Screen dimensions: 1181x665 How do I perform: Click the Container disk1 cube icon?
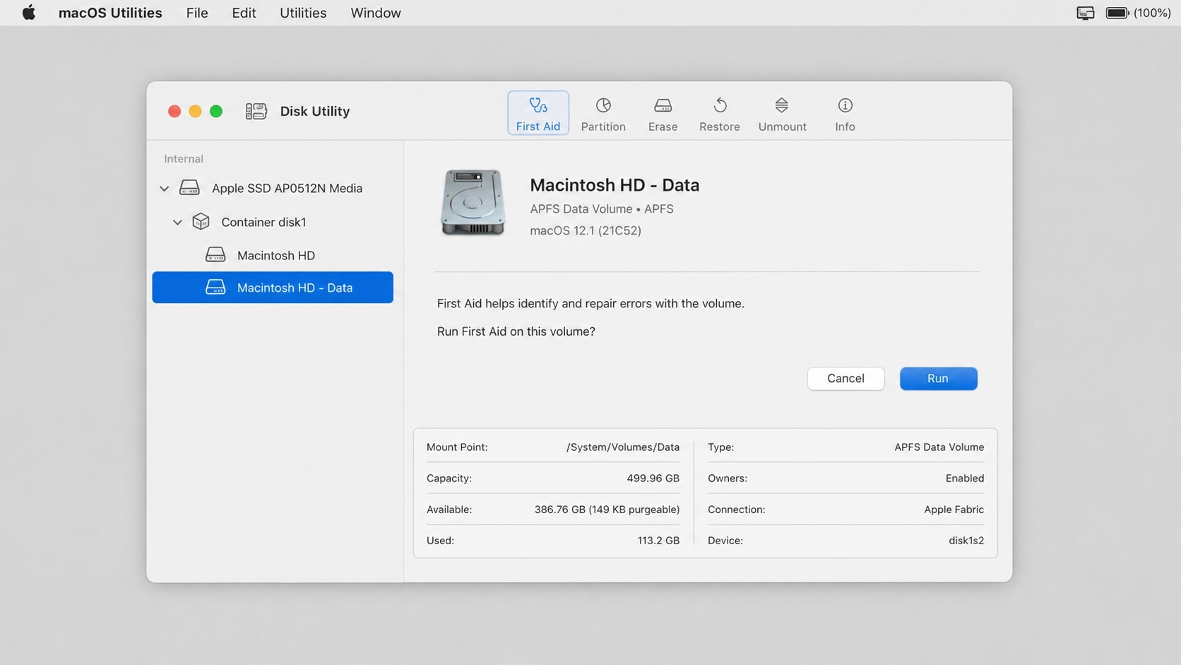click(201, 221)
